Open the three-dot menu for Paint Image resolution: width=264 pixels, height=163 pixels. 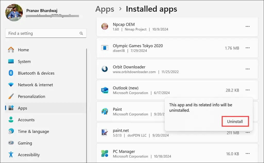248,111
